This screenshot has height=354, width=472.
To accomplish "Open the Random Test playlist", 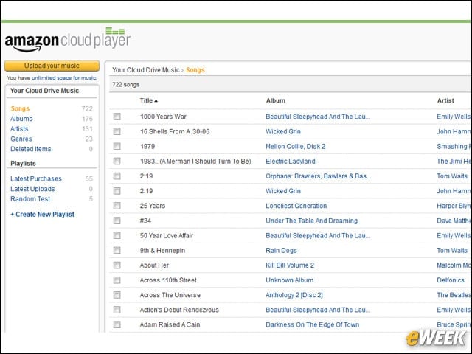I will (x=30, y=199).
